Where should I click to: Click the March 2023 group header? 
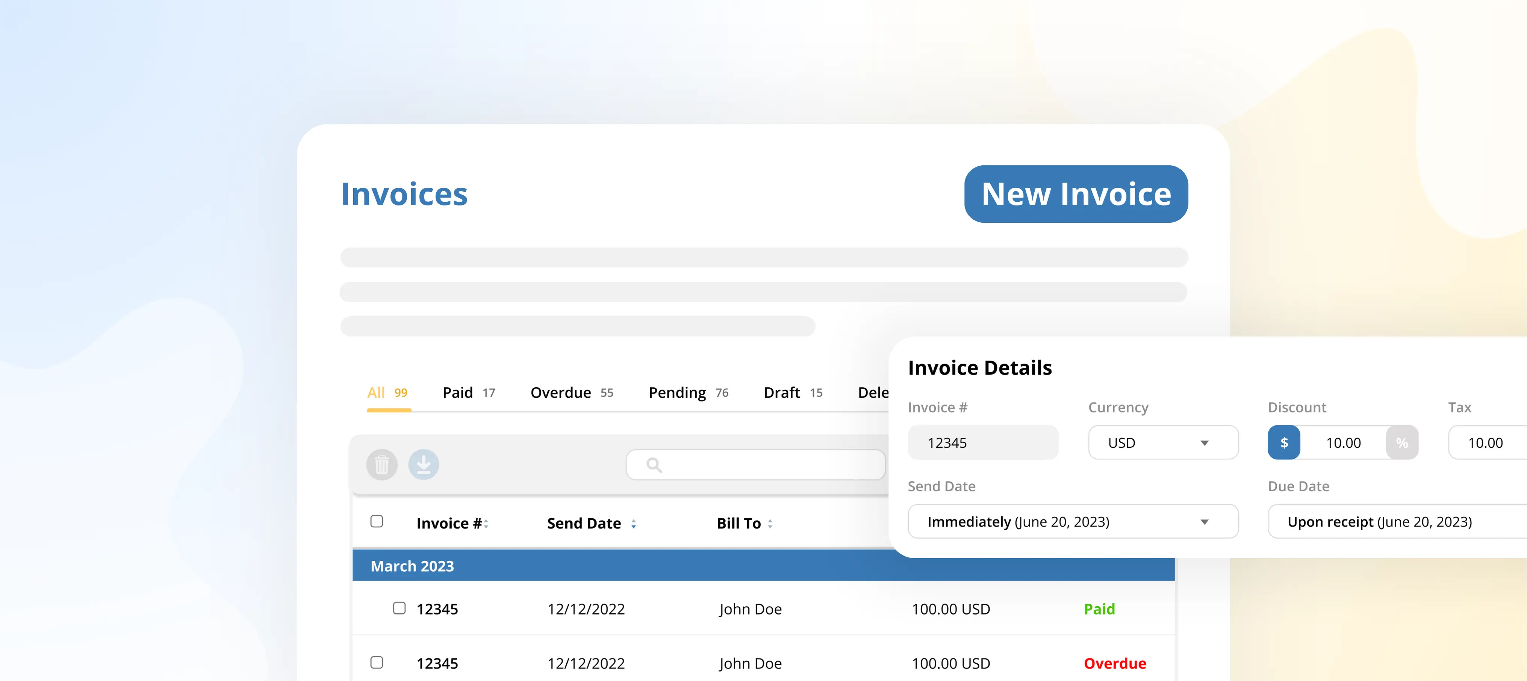click(764, 565)
